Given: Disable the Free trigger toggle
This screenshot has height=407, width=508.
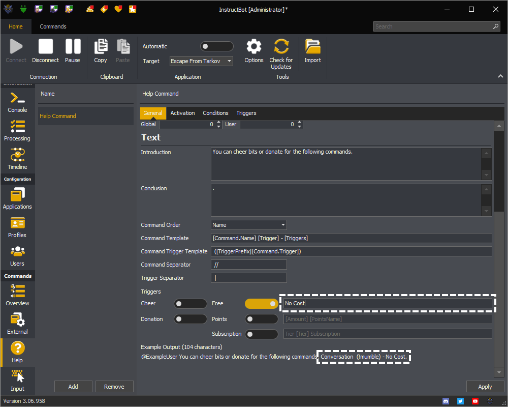Looking at the screenshot, I should (x=261, y=304).
